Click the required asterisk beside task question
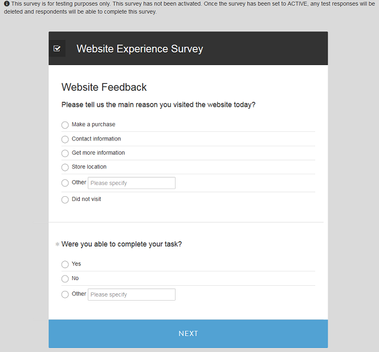This screenshot has height=352, width=379. 58,244
